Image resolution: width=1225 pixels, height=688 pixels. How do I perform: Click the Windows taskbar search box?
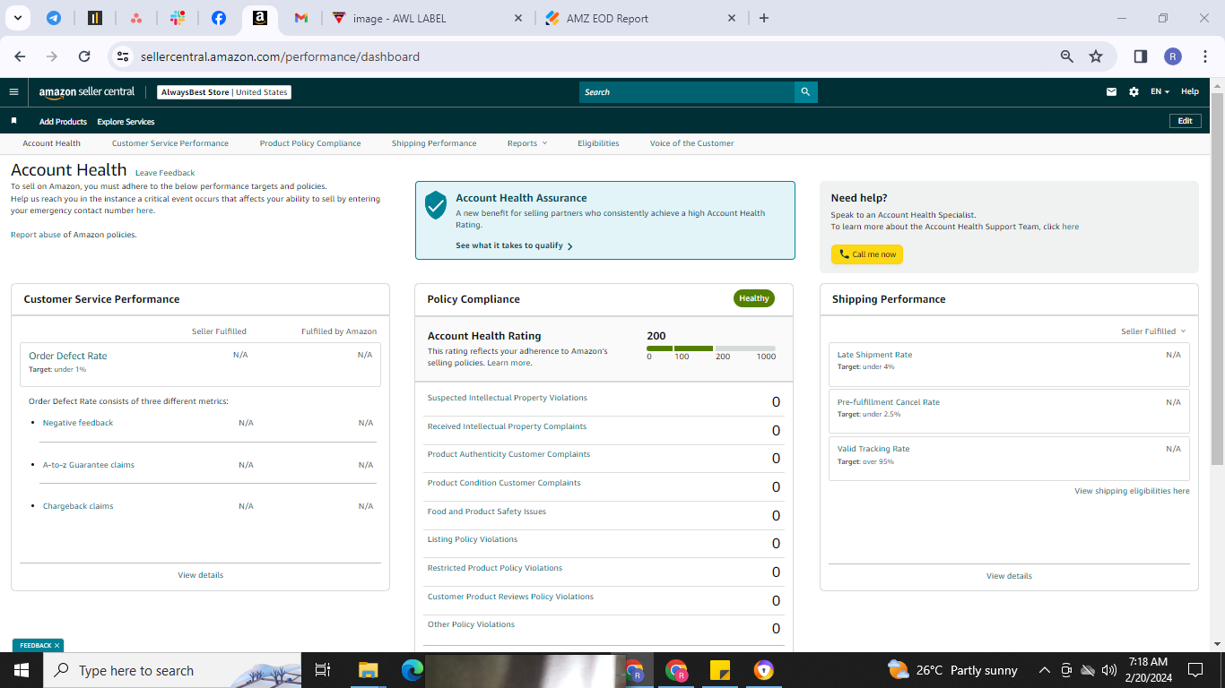click(x=172, y=670)
